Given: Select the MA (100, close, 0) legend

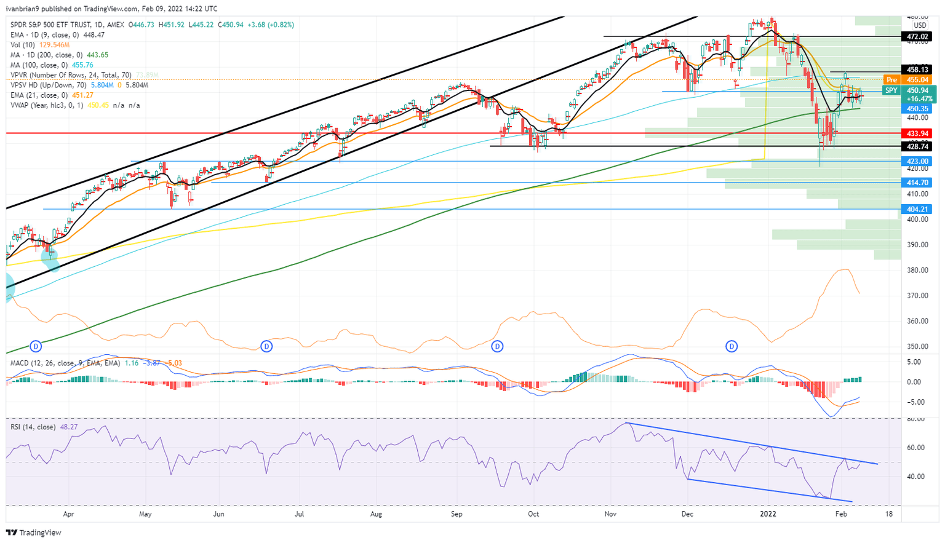Looking at the screenshot, I should tap(39, 65).
